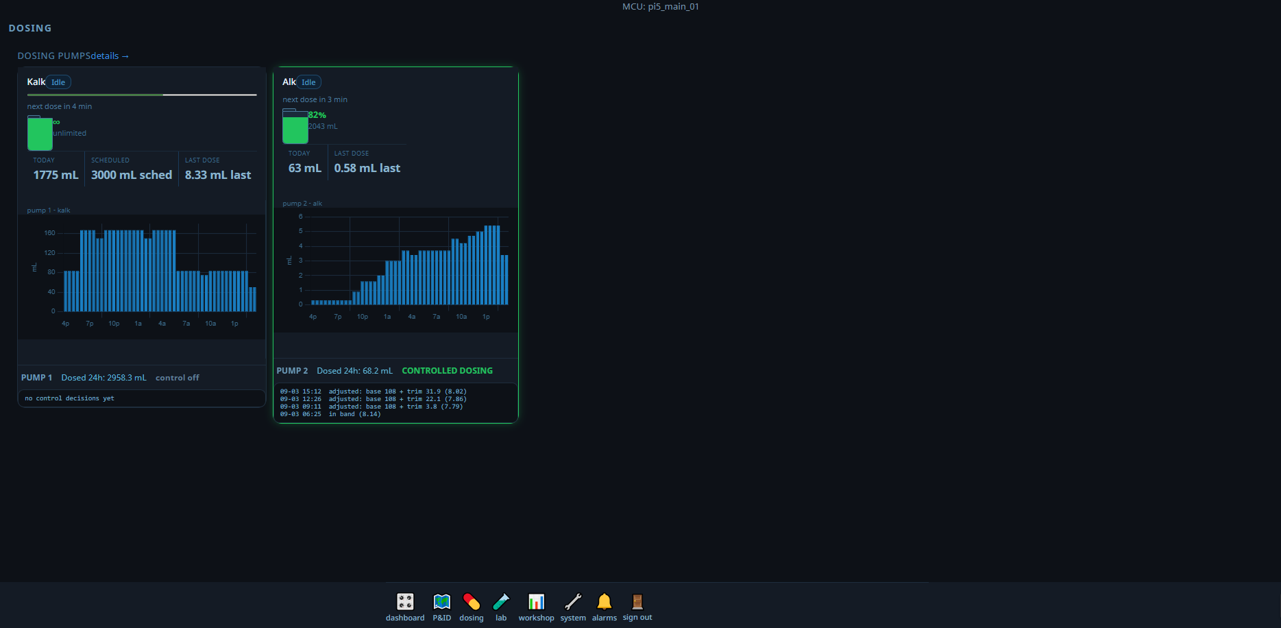The width and height of the screenshot is (1281, 628).
Task: Click the Kalk pump Idle badge
Action: (x=58, y=82)
